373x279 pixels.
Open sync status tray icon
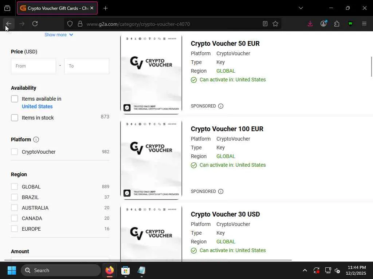tap(317, 270)
